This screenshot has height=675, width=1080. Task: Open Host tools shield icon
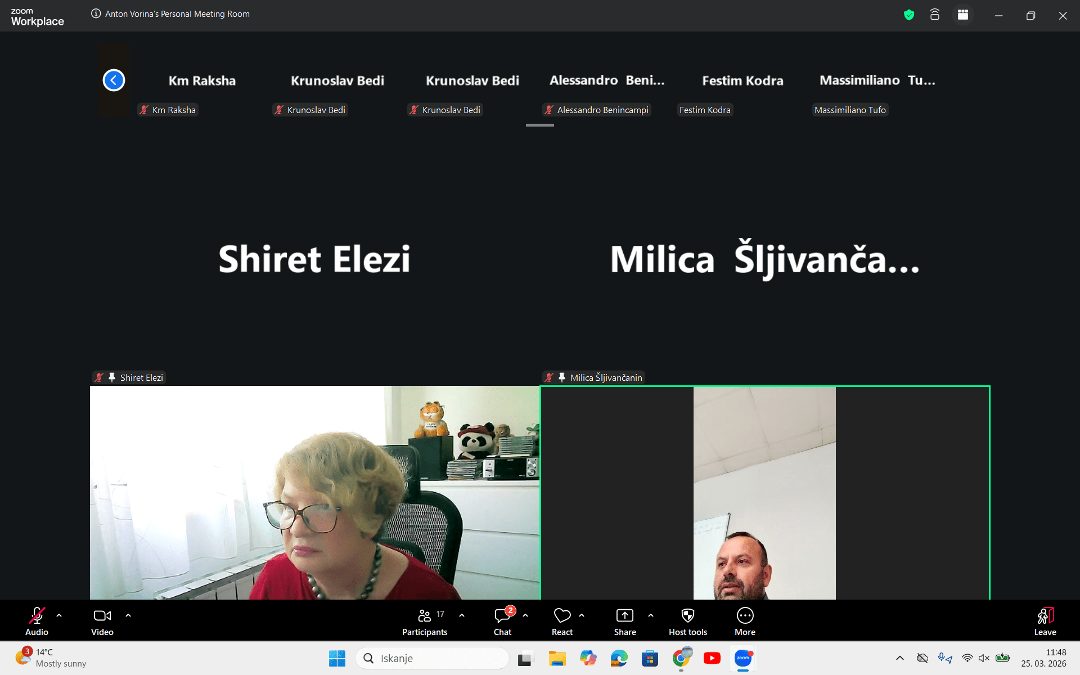point(687,616)
